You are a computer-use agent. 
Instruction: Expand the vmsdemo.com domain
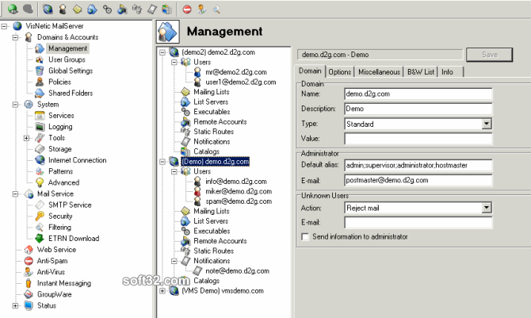(x=162, y=291)
